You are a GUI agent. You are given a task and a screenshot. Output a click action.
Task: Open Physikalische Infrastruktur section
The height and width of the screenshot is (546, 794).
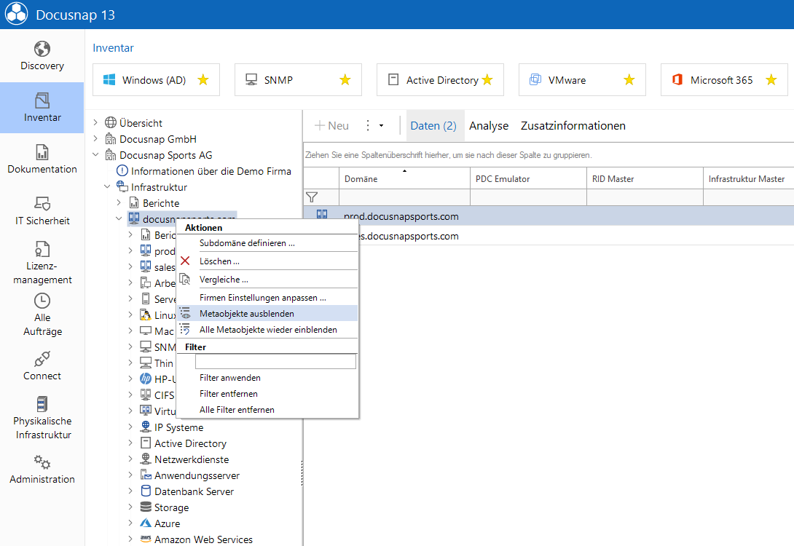coord(42,417)
